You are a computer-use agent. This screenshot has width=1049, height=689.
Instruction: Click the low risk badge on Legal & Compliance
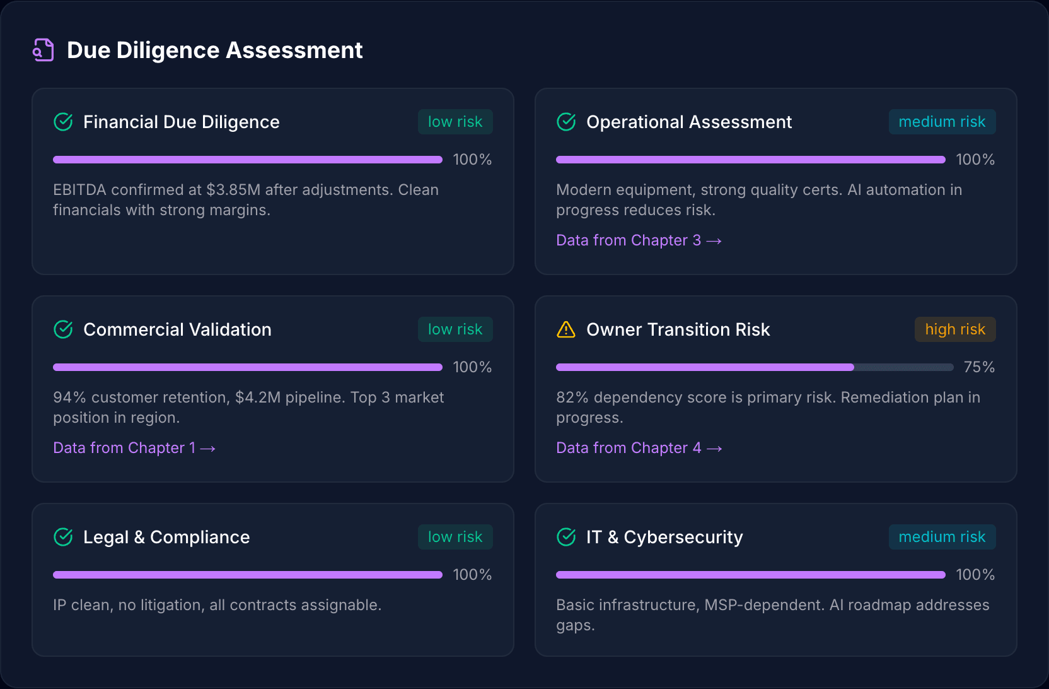pyautogui.click(x=455, y=537)
